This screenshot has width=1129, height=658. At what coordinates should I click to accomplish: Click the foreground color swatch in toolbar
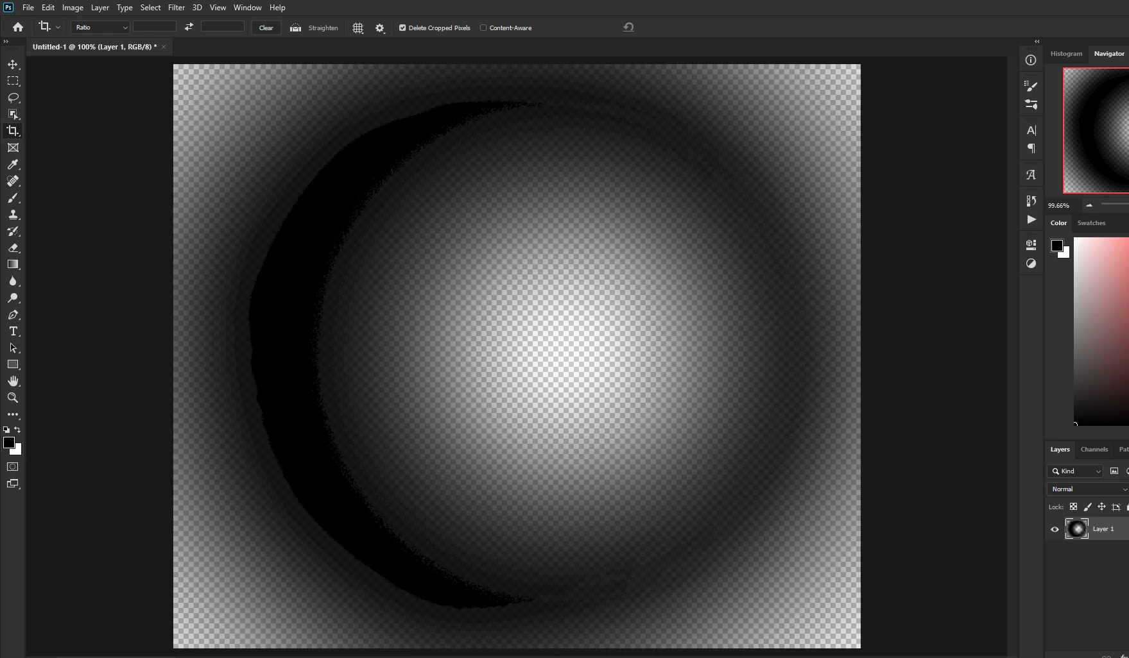[9, 443]
